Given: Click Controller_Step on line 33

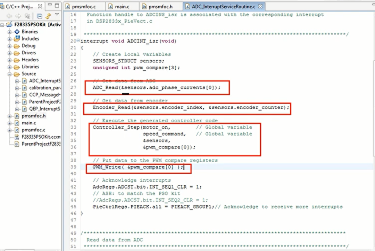Looking at the screenshot, I should (116, 127).
